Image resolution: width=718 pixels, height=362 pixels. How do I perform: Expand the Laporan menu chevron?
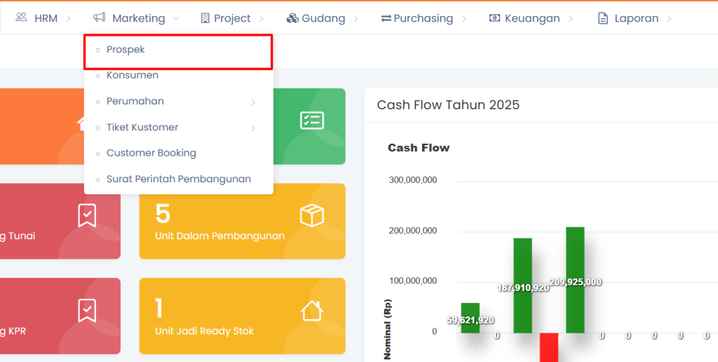coord(670,18)
